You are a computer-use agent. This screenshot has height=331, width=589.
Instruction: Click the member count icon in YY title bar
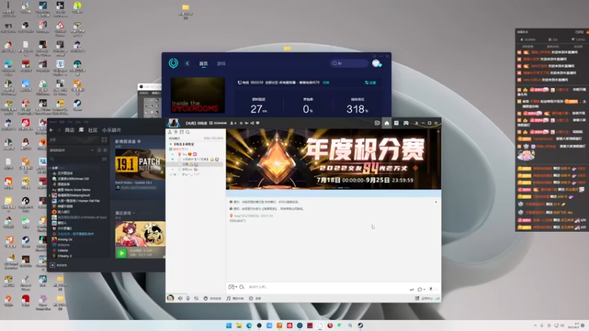[233, 123]
